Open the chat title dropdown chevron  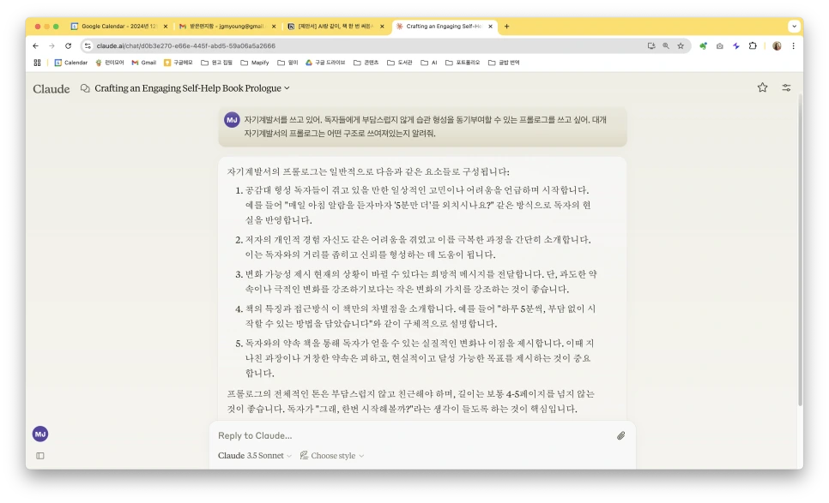[x=287, y=88]
